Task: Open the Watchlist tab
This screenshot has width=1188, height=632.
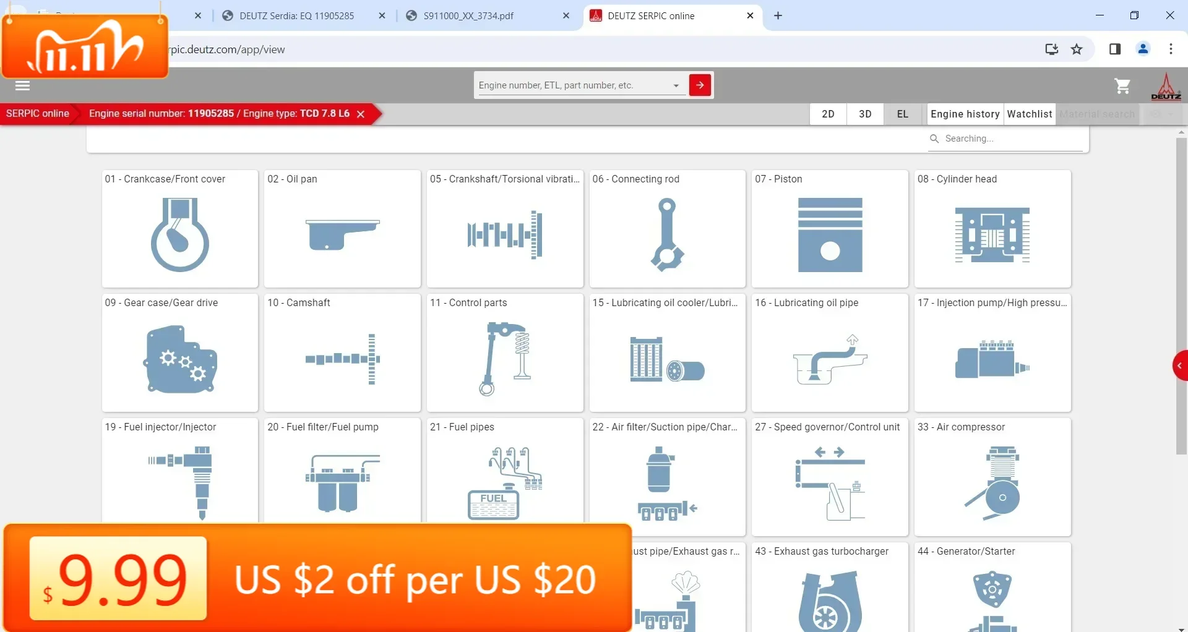Action: coord(1030,114)
